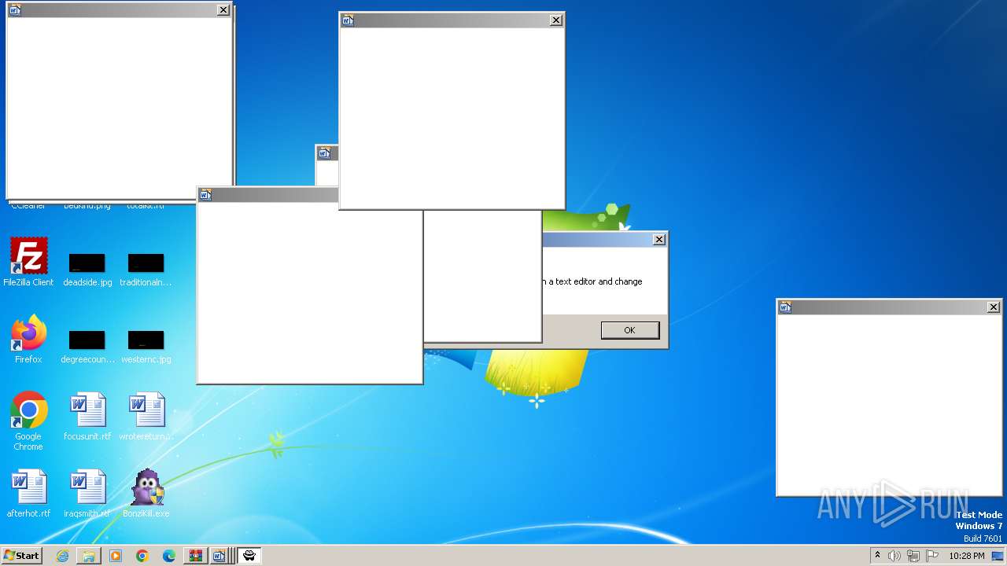This screenshot has height=566, width=1007.
Task: Click the 10:28 PM clock
Action: point(967,556)
